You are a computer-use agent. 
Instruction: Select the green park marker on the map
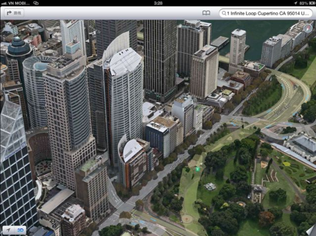[197, 169]
